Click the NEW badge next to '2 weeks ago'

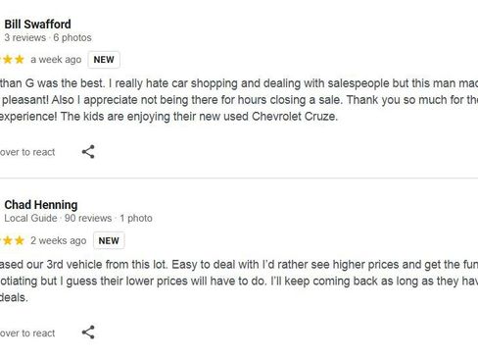109,240
